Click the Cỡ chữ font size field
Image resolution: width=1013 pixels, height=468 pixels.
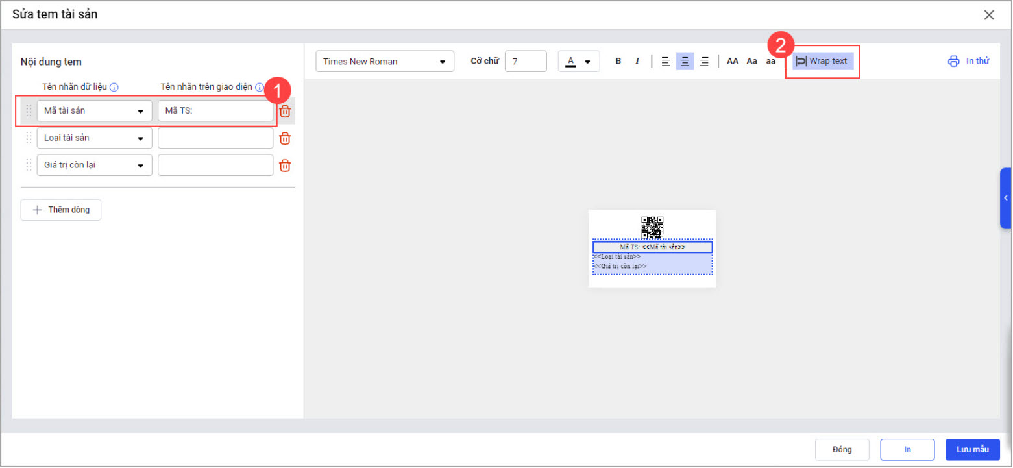tap(526, 62)
